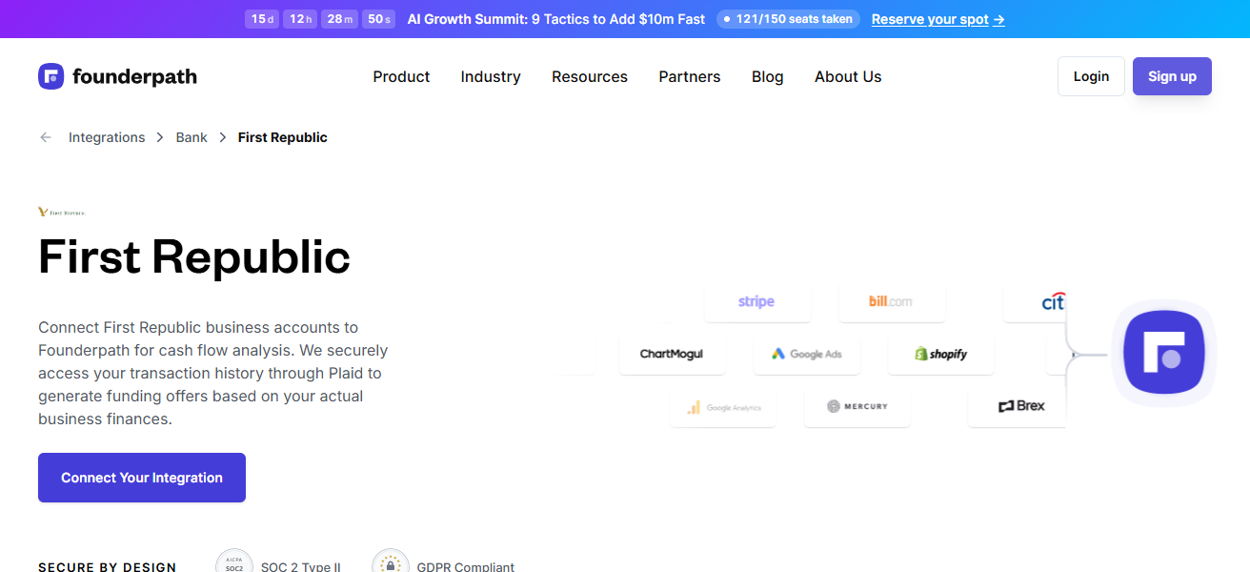This screenshot has height=572, width=1250.
Task: Open the Partners menu
Action: click(x=690, y=76)
